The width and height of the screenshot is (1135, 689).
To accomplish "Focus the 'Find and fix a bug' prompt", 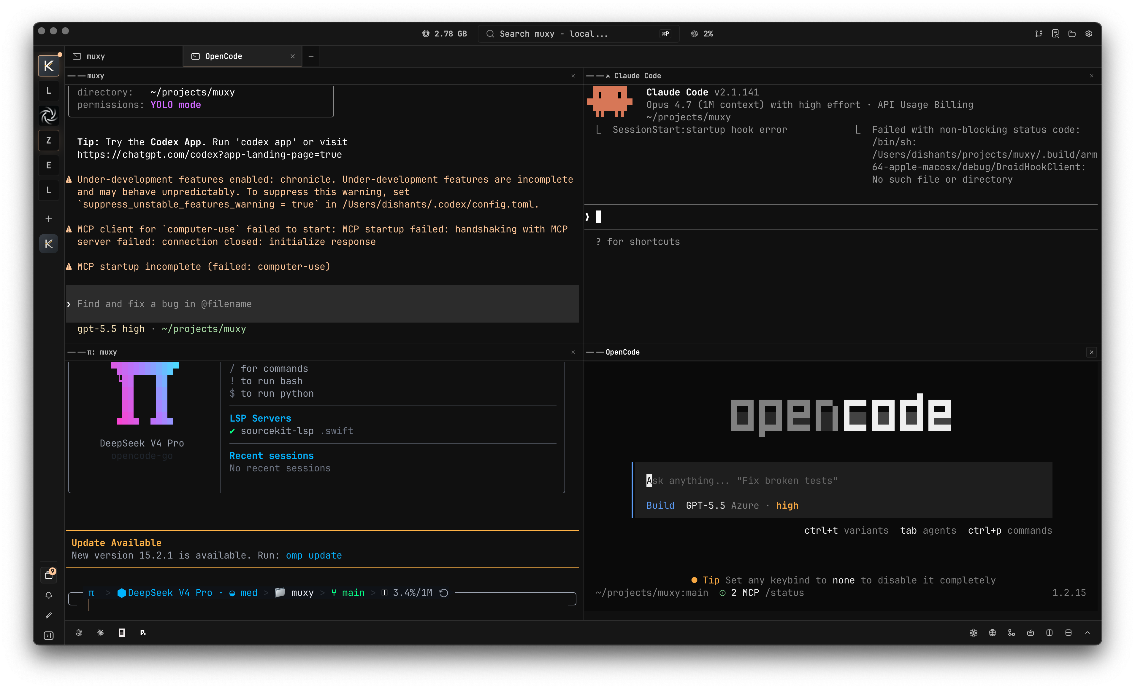I will pos(322,304).
